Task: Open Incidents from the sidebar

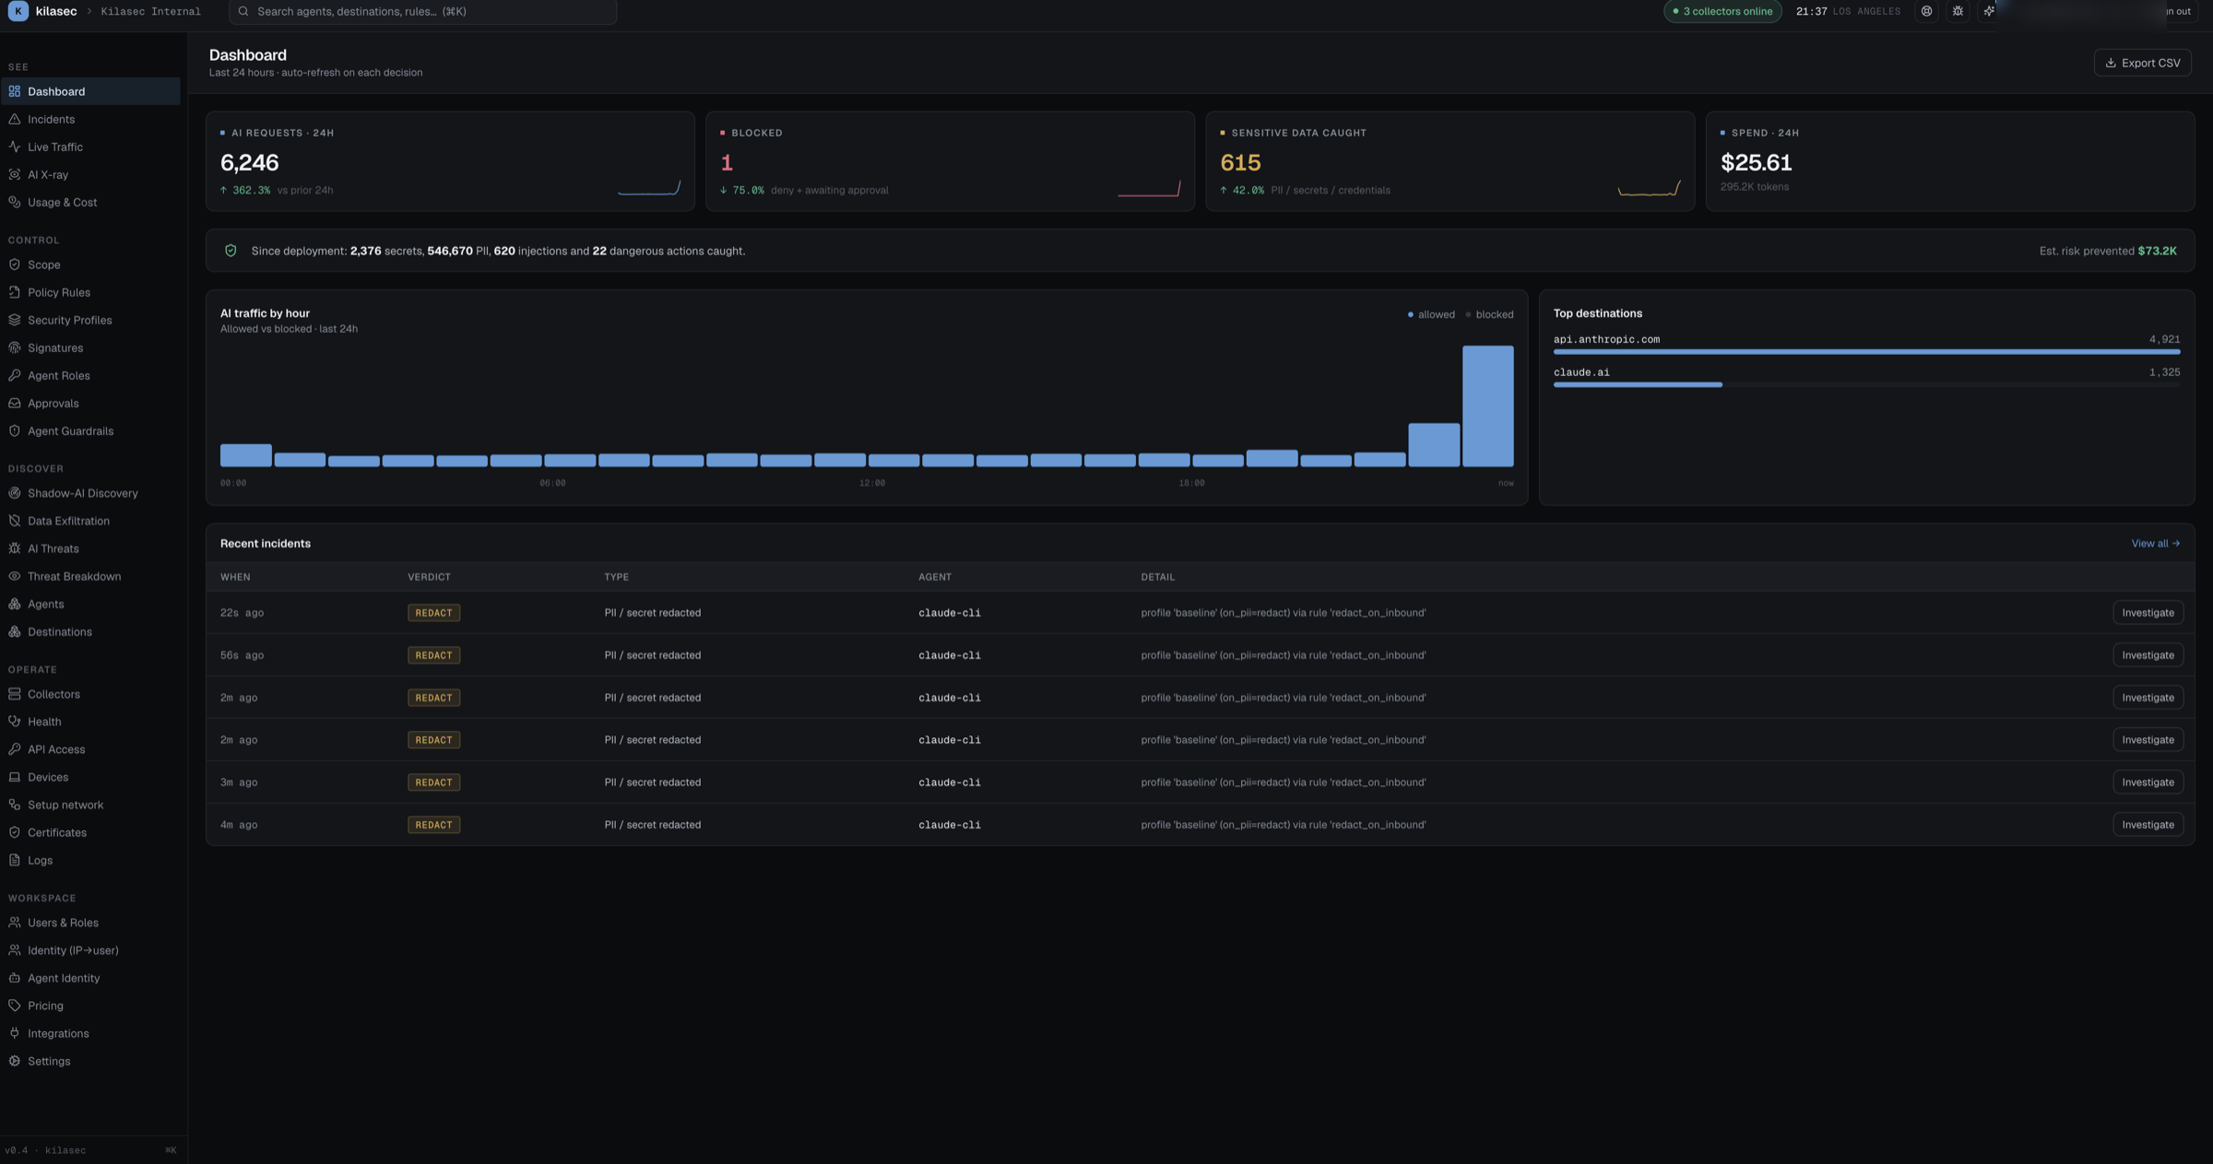Action: (x=90, y=119)
